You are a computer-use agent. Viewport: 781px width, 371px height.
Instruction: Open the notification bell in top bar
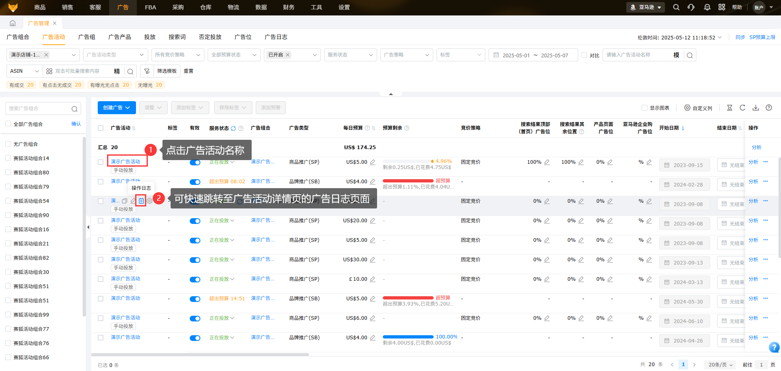point(707,7)
